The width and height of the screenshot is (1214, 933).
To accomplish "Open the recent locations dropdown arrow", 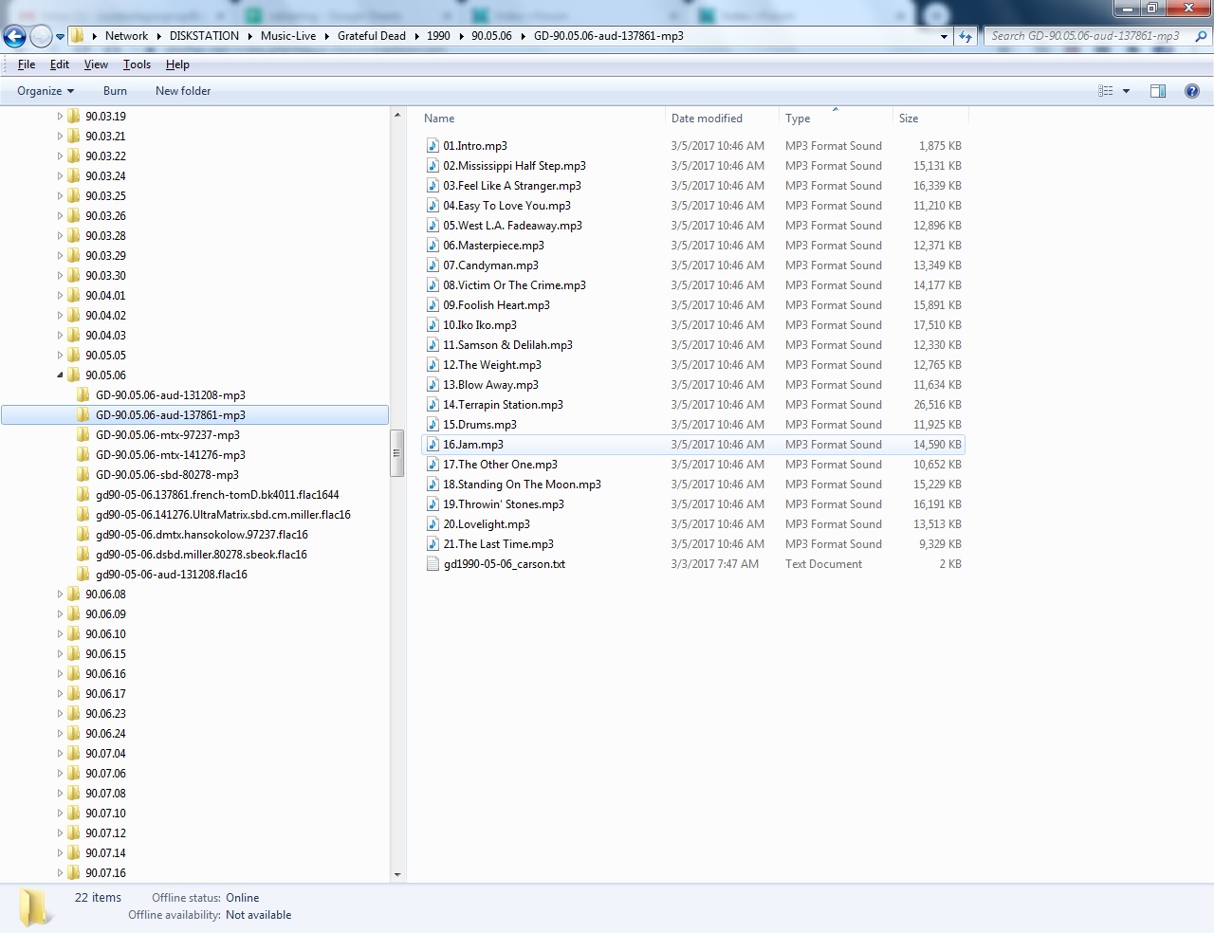I will (60, 37).
